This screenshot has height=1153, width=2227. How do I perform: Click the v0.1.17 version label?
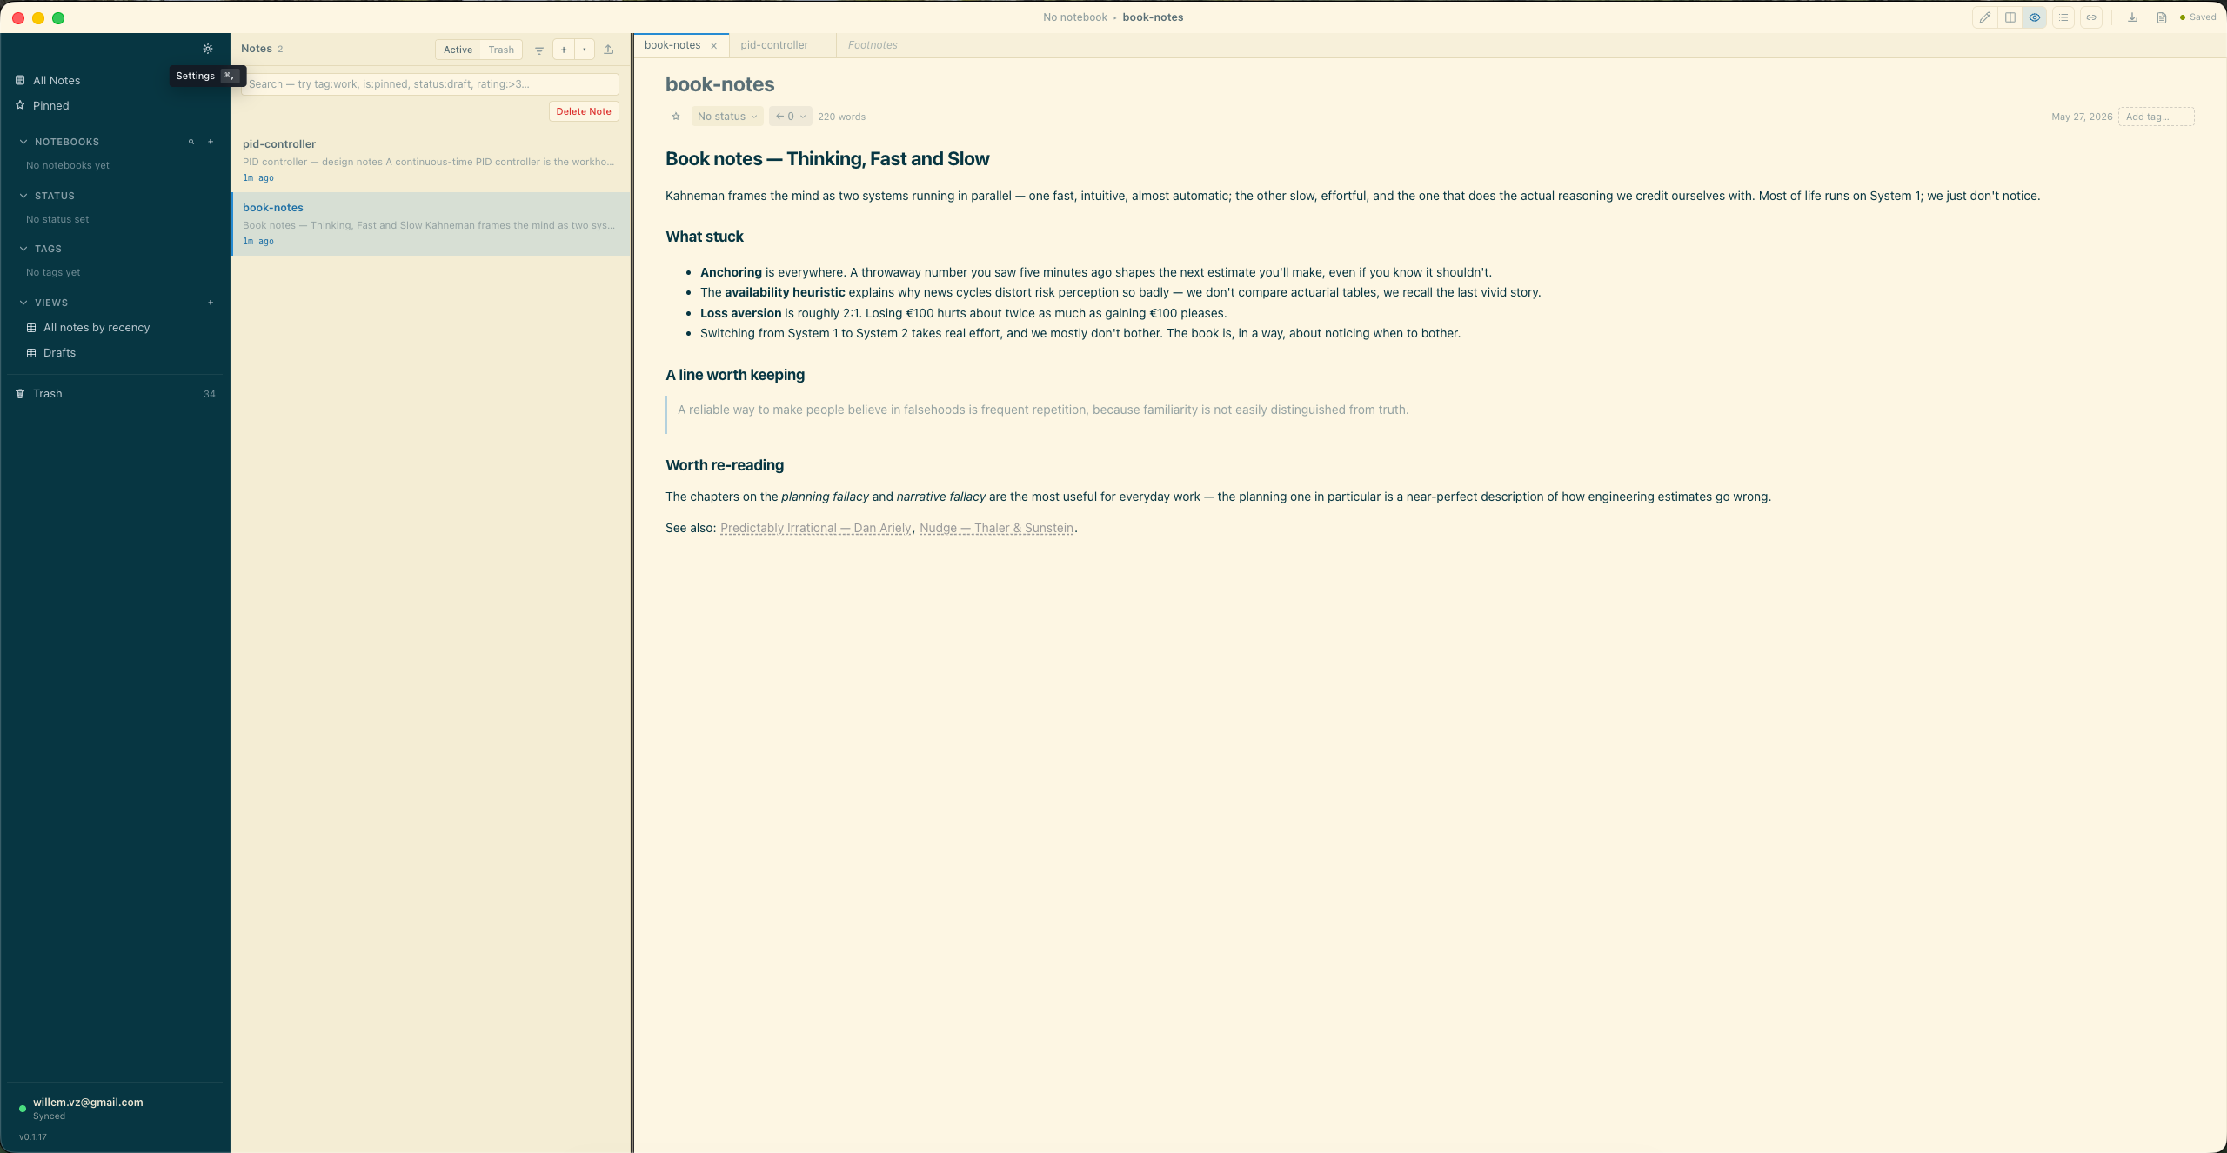[33, 1136]
